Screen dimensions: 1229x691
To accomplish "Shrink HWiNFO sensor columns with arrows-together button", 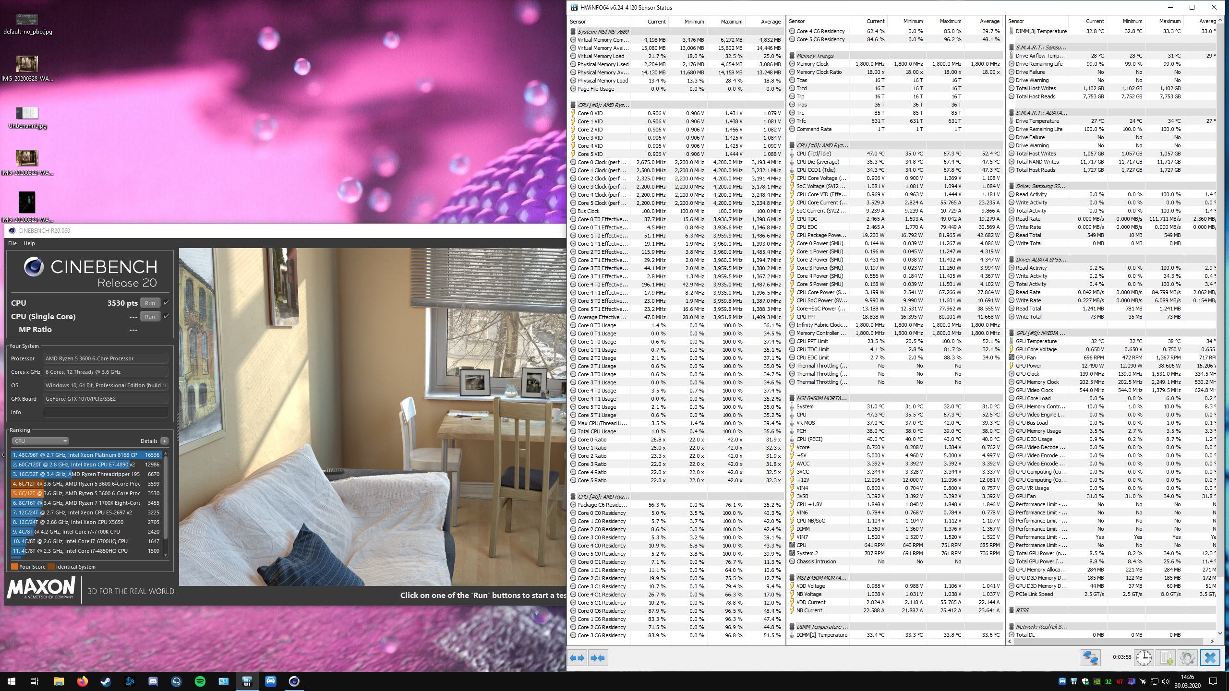I will click(x=598, y=657).
